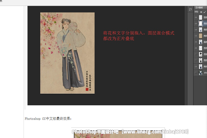Show the hidden background layer at bottom
The height and width of the screenshot is (138, 207).
click(196, 73)
